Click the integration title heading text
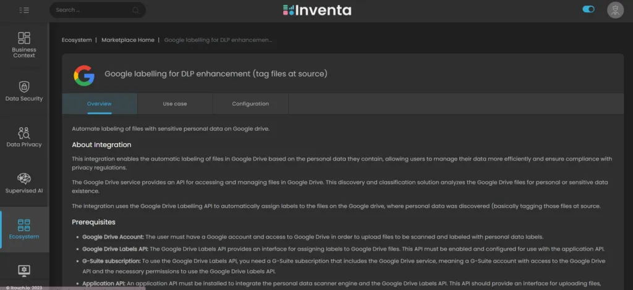This screenshot has height=290, width=633. click(216, 73)
